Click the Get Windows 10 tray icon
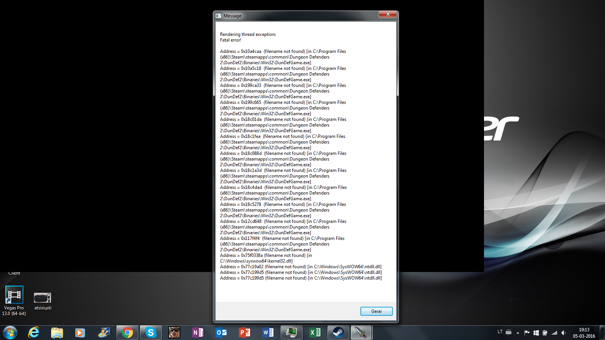Image resolution: width=605 pixels, height=340 pixels. pos(536,333)
